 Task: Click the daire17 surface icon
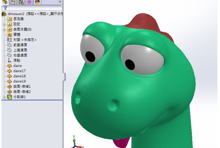pyautogui.click(x=9, y=71)
